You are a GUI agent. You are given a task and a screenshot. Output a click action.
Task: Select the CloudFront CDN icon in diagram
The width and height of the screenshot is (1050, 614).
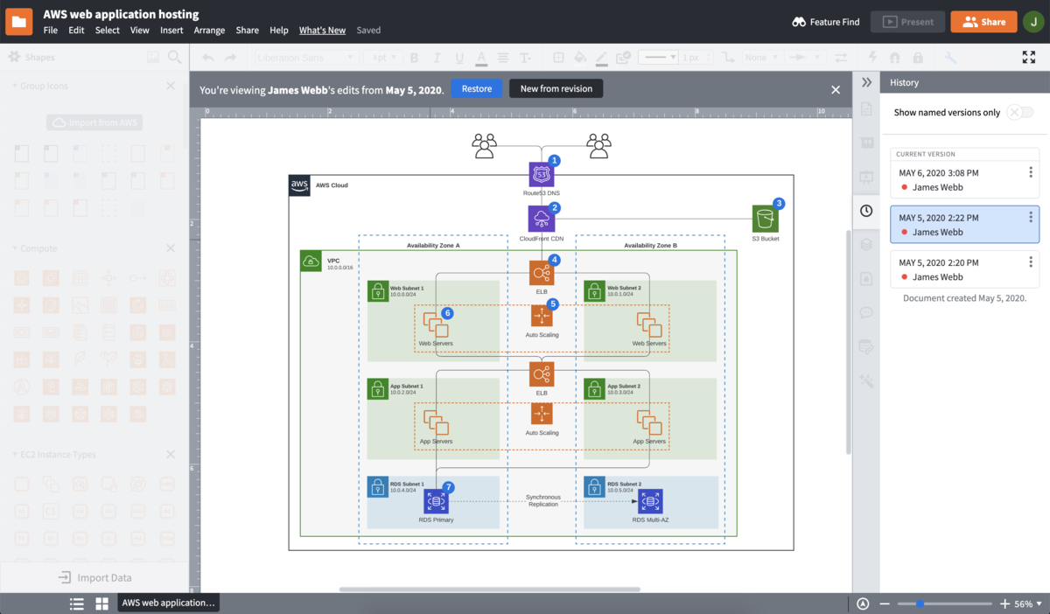coord(542,219)
